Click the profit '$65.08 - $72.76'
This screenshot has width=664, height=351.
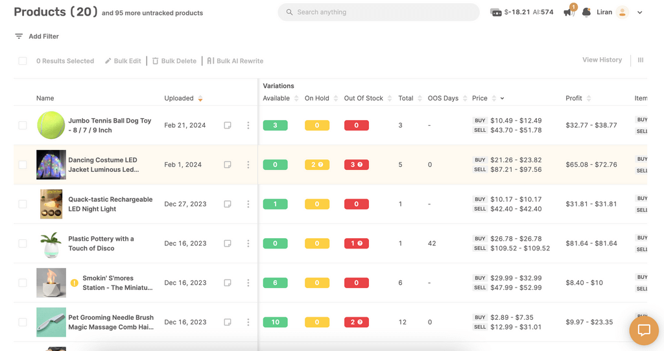pyautogui.click(x=591, y=165)
